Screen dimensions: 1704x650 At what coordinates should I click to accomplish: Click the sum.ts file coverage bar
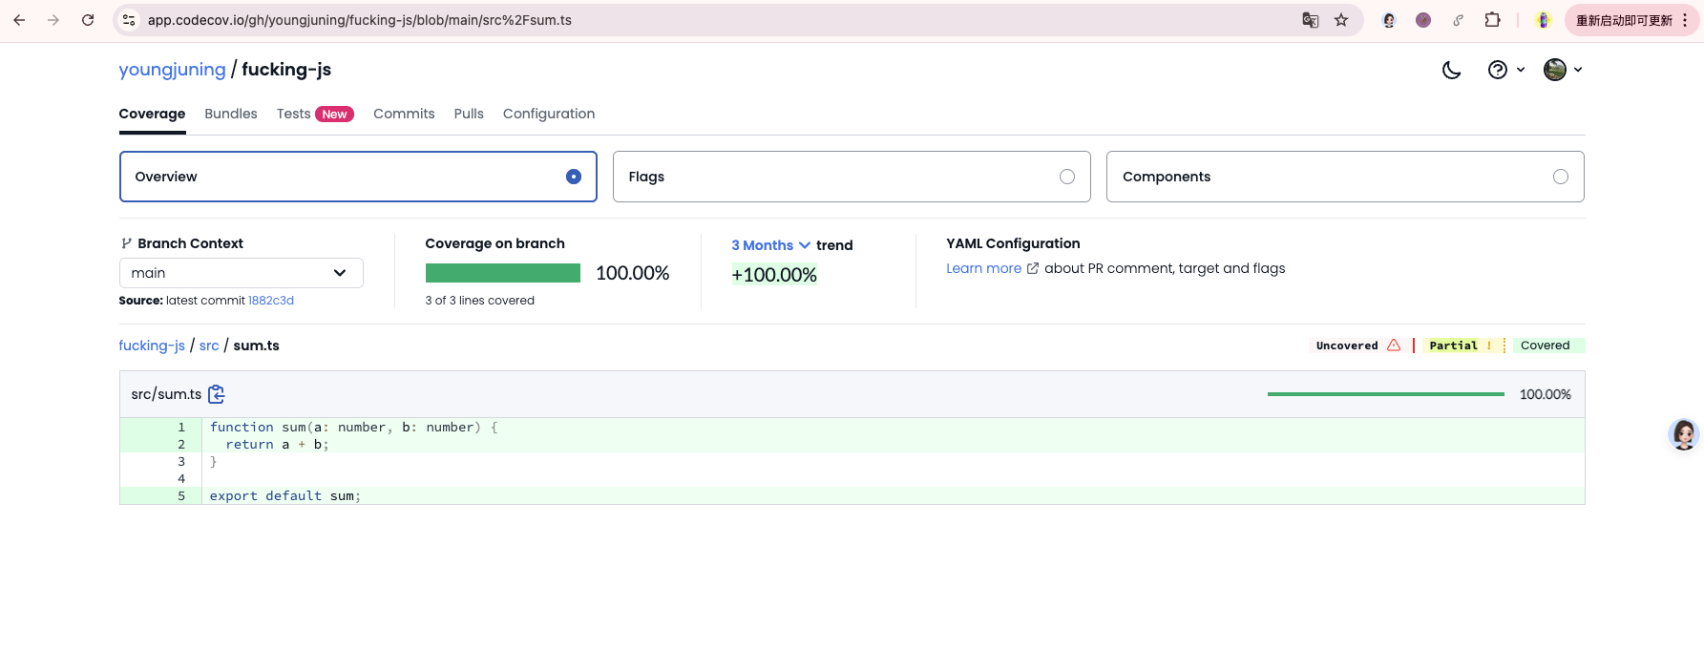(1386, 394)
